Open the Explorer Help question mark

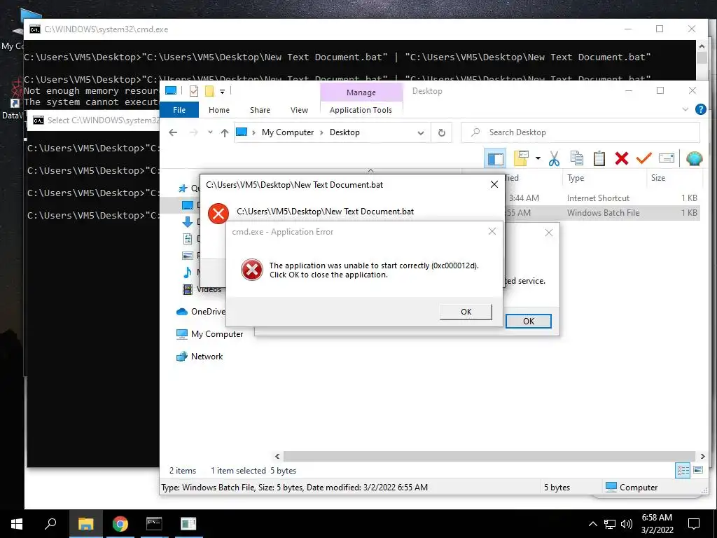click(700, 109)
